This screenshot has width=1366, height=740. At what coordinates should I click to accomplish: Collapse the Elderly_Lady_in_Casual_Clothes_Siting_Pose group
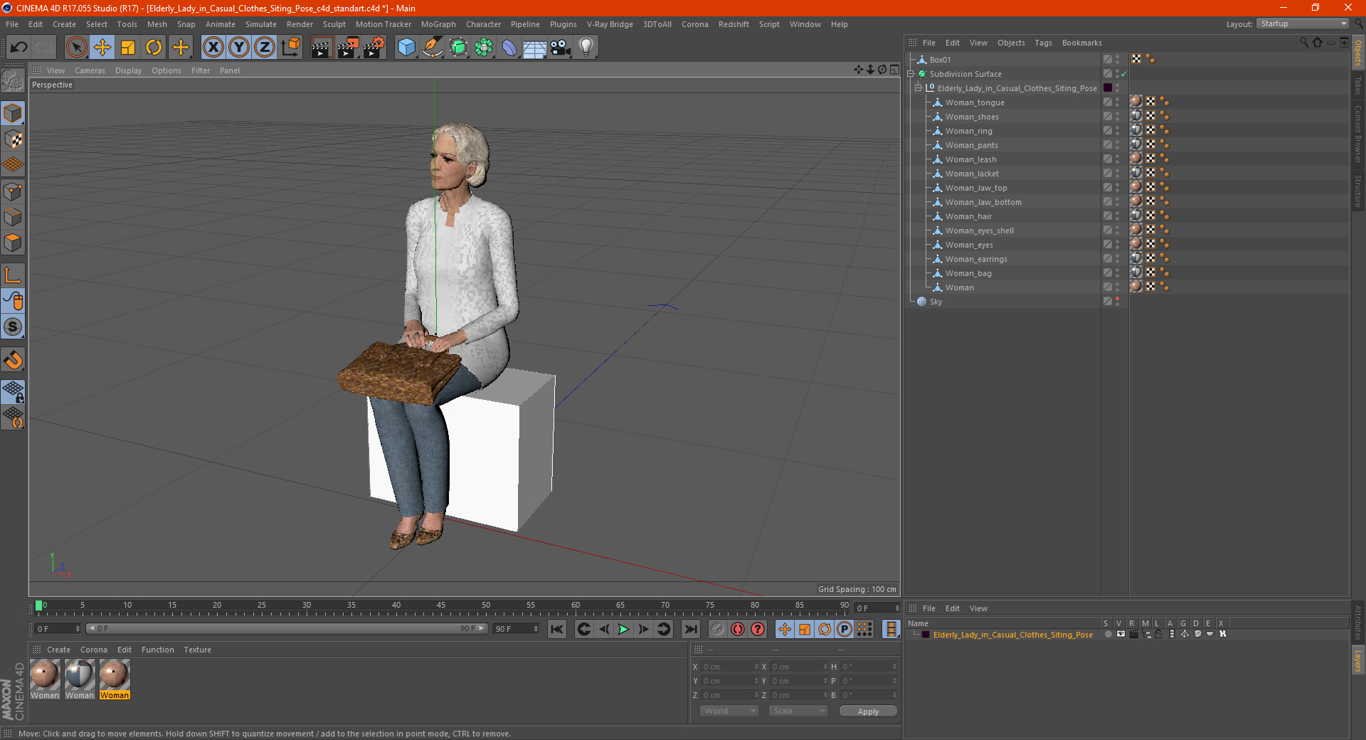click(x=918, y=88)
